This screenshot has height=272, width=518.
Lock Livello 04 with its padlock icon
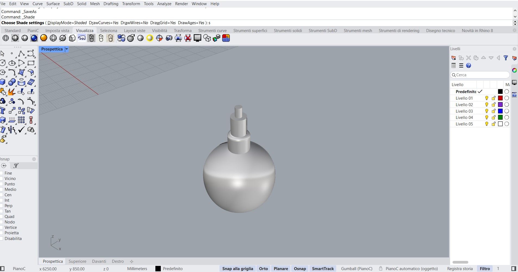pos(494,118)
